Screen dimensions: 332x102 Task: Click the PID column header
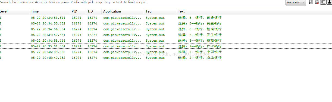78,11
